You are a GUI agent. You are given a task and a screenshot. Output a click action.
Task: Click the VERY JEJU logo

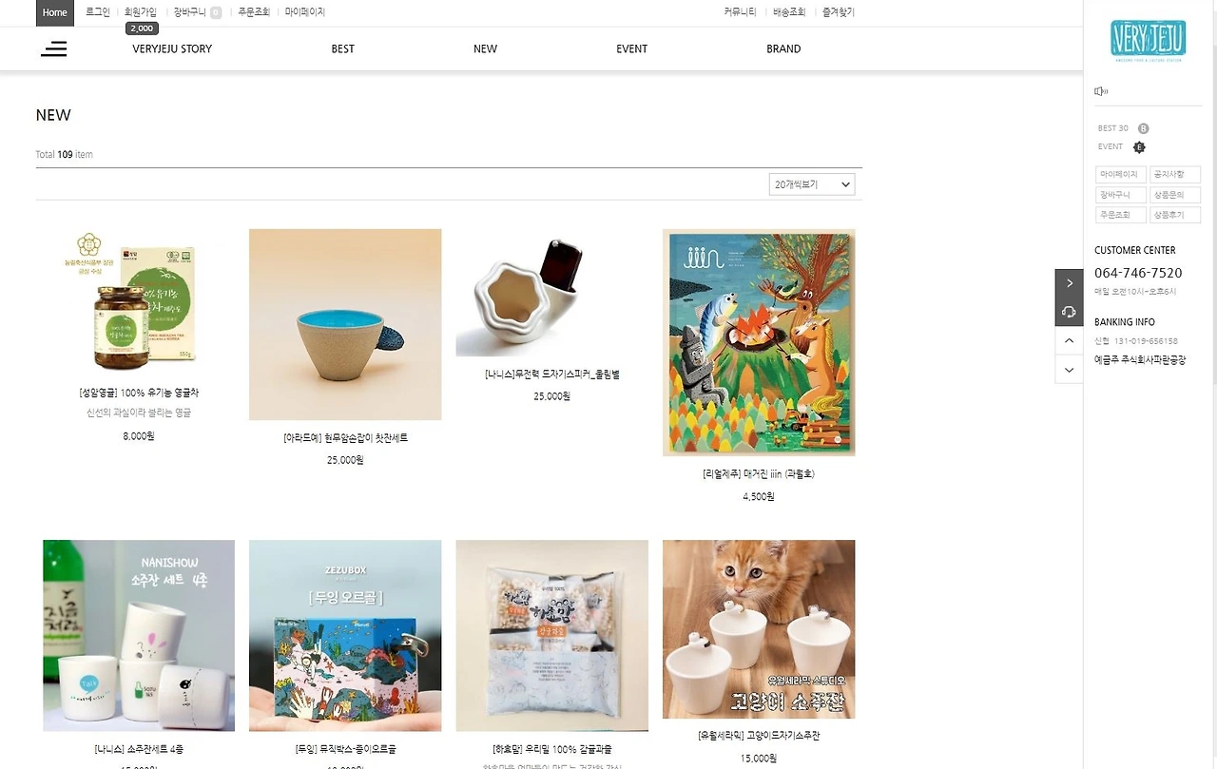tap(1147, 42)
